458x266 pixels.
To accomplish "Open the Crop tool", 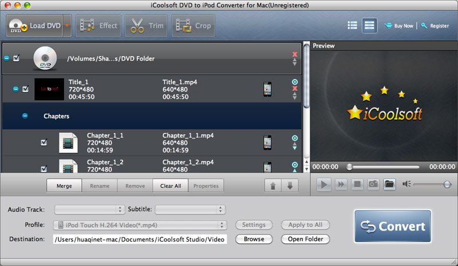I will pos(193,26).
